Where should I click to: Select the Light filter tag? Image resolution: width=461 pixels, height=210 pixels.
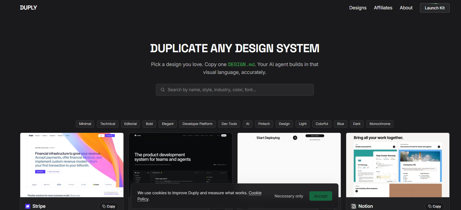[303, 124]
